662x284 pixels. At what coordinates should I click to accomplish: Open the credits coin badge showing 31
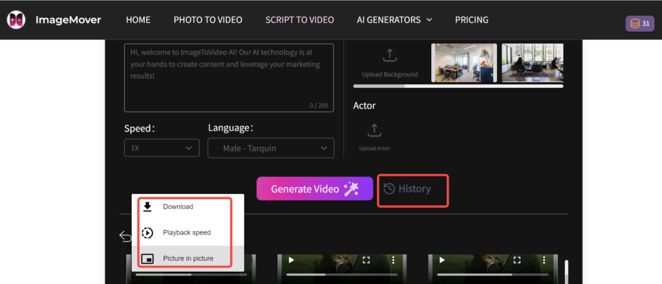639,24
